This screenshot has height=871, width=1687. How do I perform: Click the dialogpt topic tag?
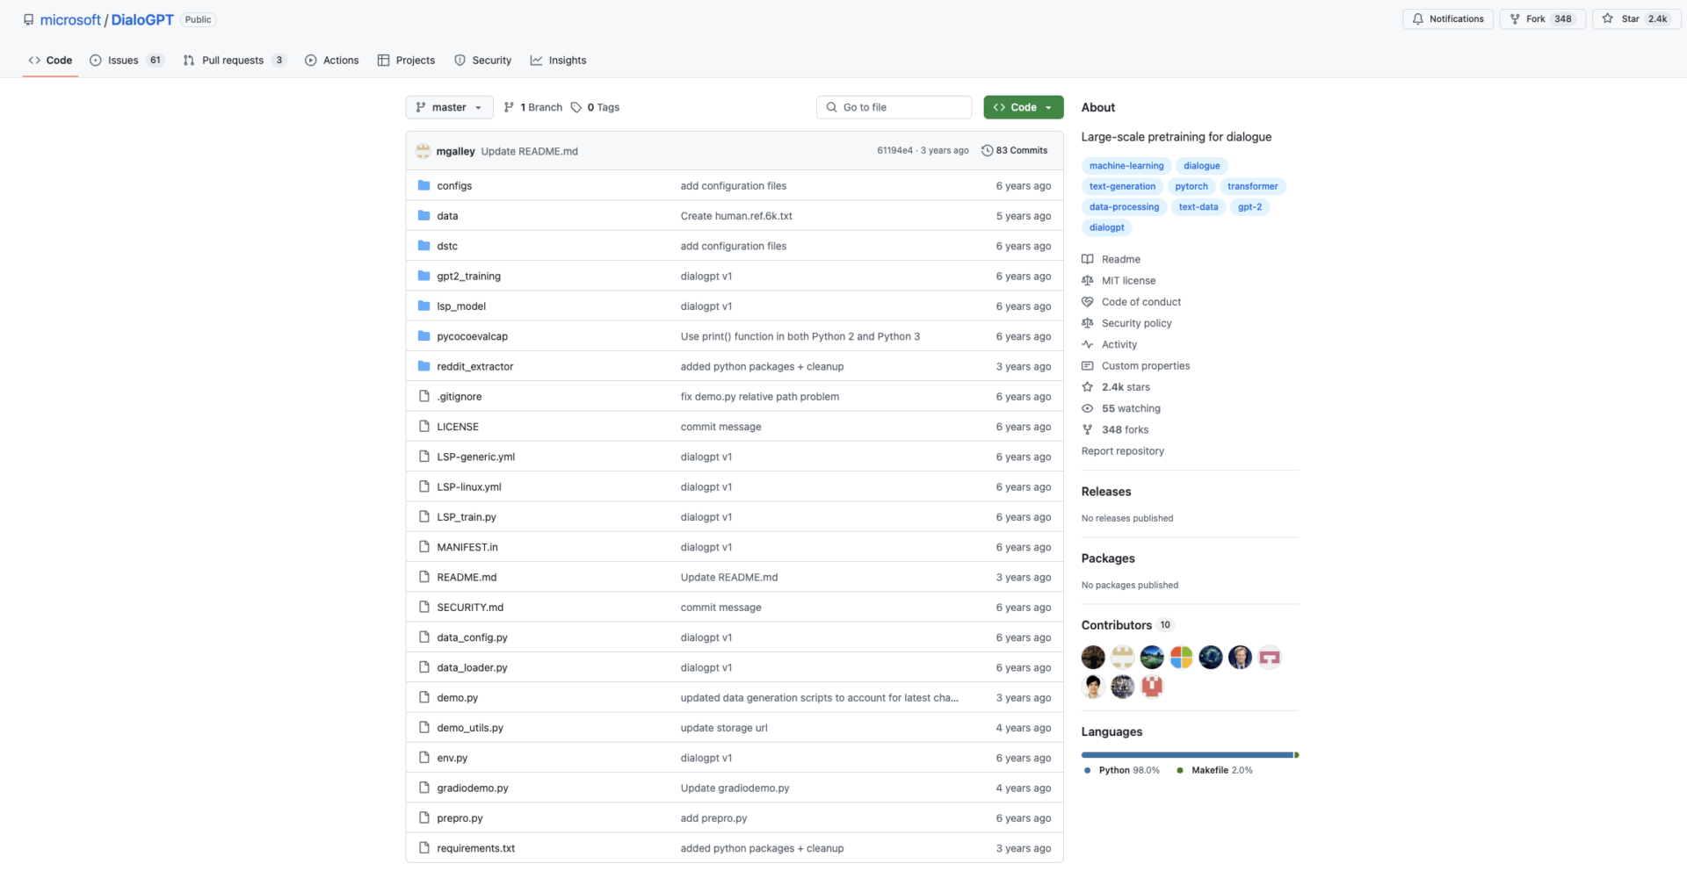[x=1107, y=227]
